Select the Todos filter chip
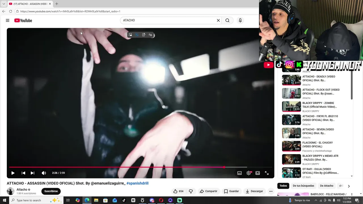 [283, 186]
